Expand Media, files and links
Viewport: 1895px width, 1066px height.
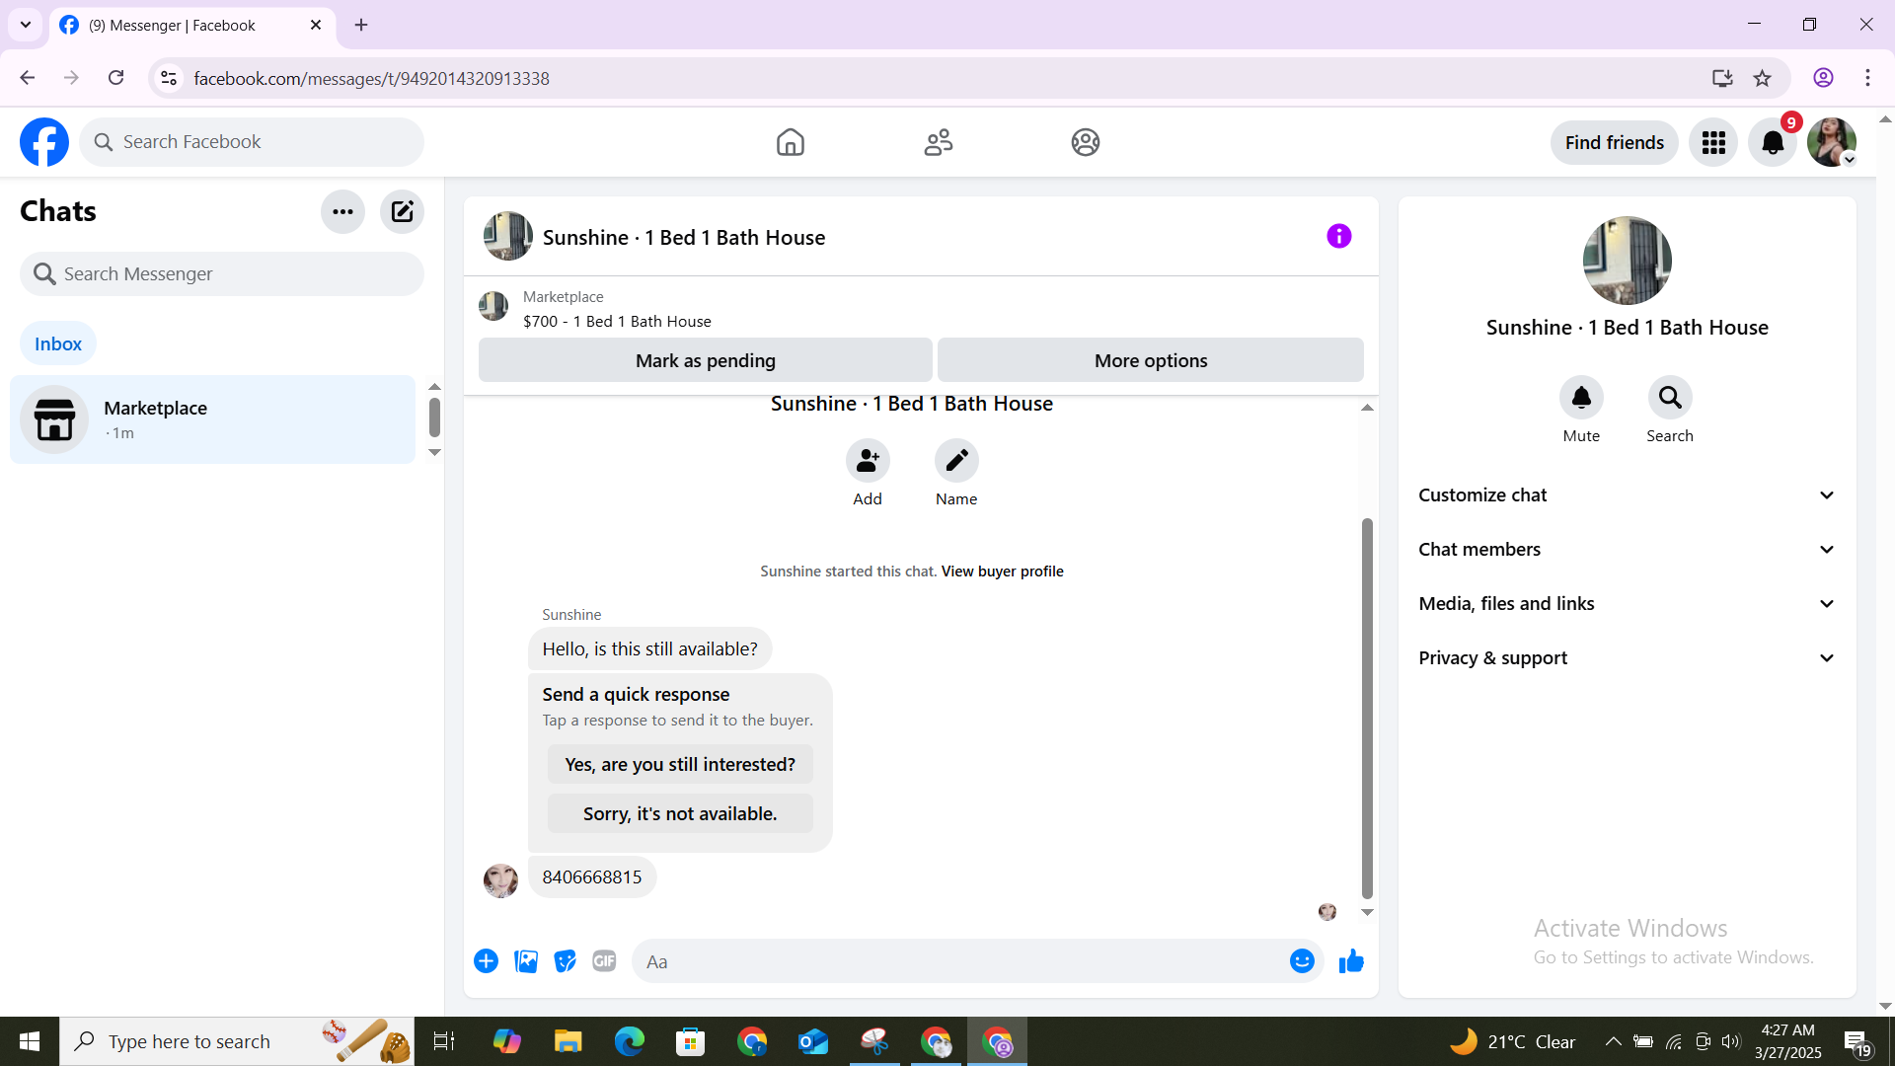pos(1627,604)
